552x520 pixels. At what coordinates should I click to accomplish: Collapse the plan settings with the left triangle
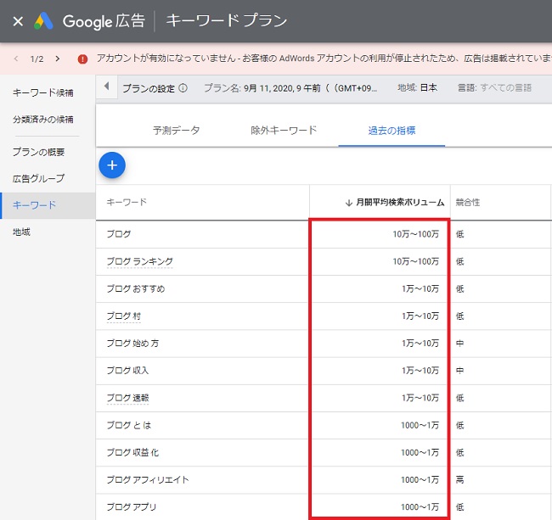tap(107, 87)
